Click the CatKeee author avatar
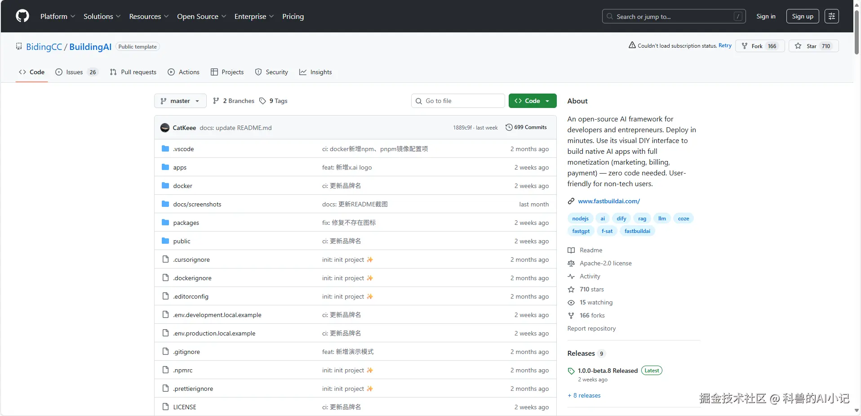Viewport: 861px width, 416px height. point(165,128)
